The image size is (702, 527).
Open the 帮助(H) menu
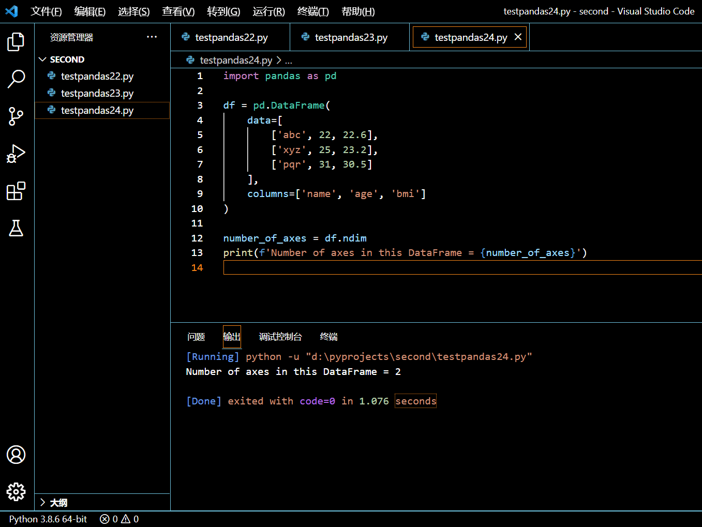(358, 11)
